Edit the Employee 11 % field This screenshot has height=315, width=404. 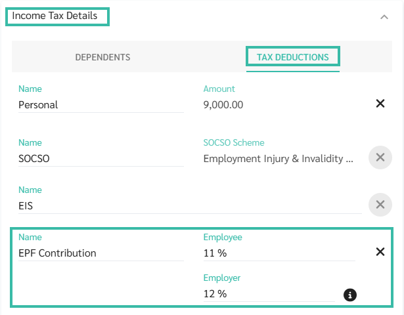279,253
